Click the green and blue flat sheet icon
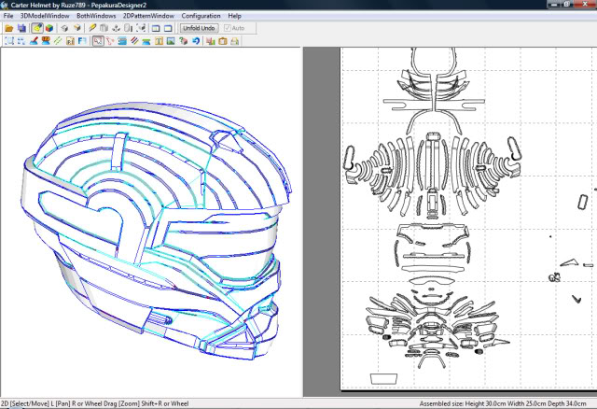The height and width of the screenshot is (409, 597). pos(146,41)
